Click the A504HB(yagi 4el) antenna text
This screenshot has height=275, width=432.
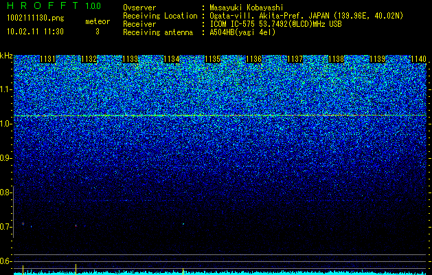pyautogui.click(x=242, y=32)
